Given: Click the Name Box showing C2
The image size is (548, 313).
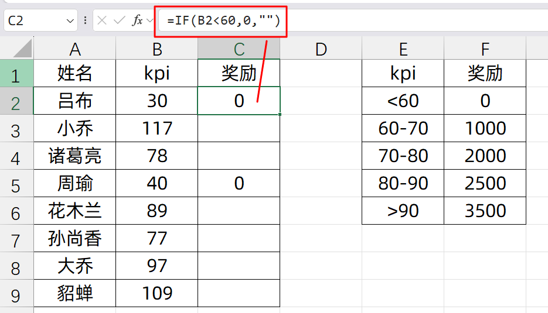Looking at the screenshot, I should click(40, 20).
